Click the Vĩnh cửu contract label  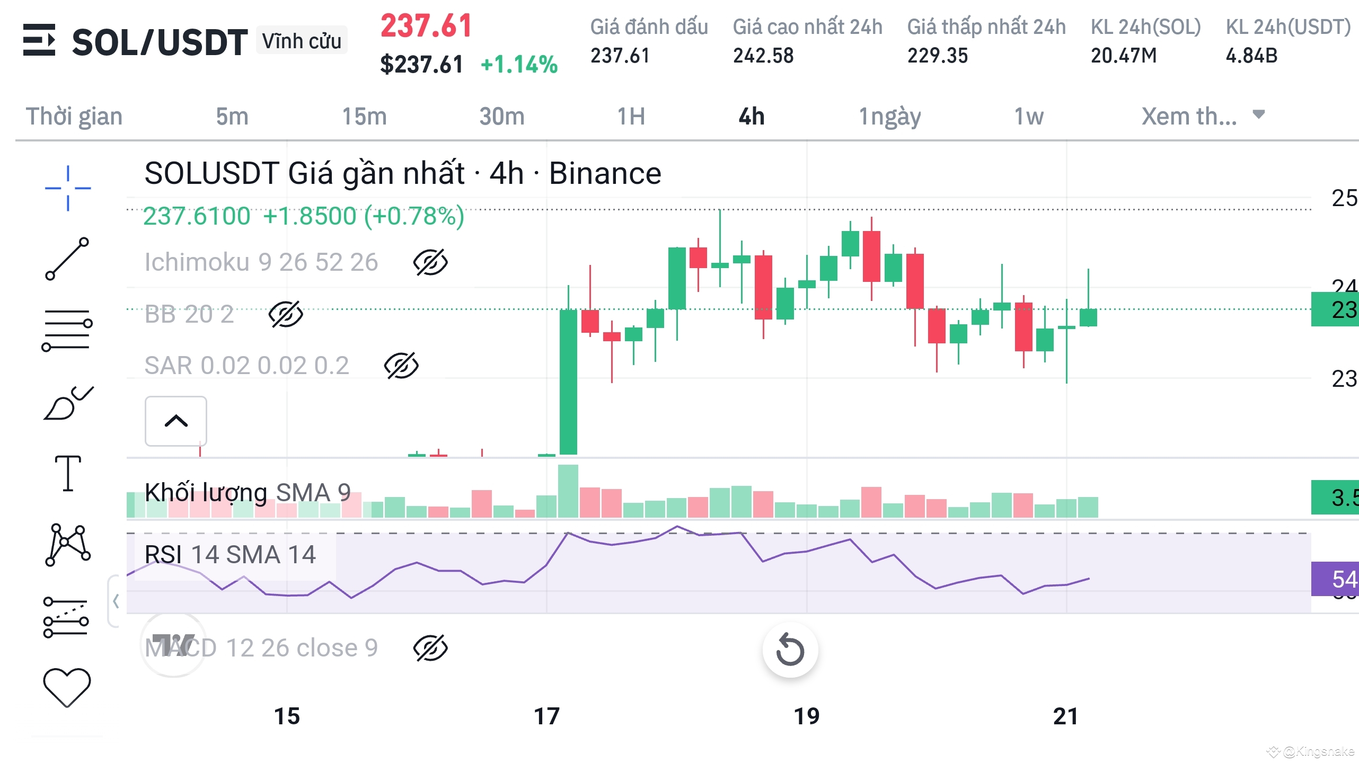302,41
